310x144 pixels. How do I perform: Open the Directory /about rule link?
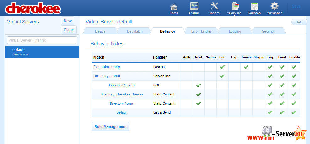(x=106, y=76)
